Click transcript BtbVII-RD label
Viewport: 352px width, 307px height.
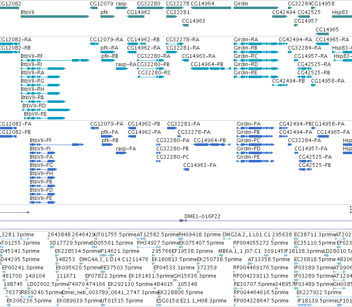pyautogui.click(x=34, y=106)
